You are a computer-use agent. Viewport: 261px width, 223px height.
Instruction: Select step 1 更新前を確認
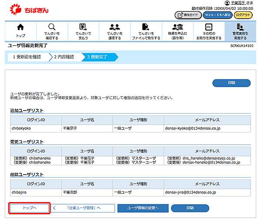[x=27, y=57]
